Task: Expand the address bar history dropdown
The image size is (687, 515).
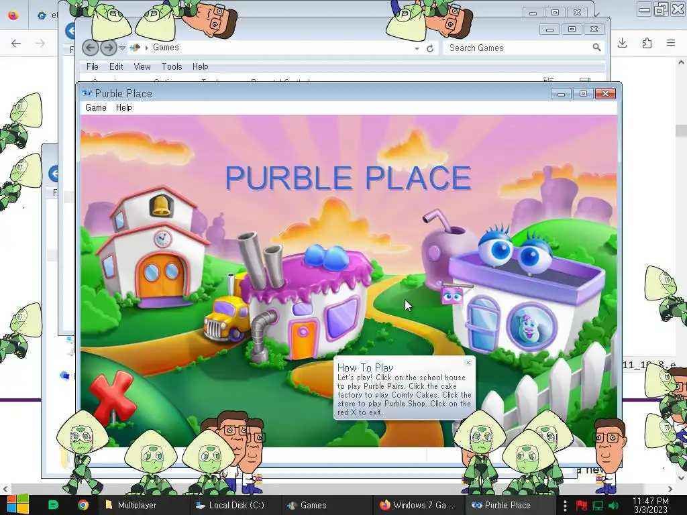Action: coord(417,48)
